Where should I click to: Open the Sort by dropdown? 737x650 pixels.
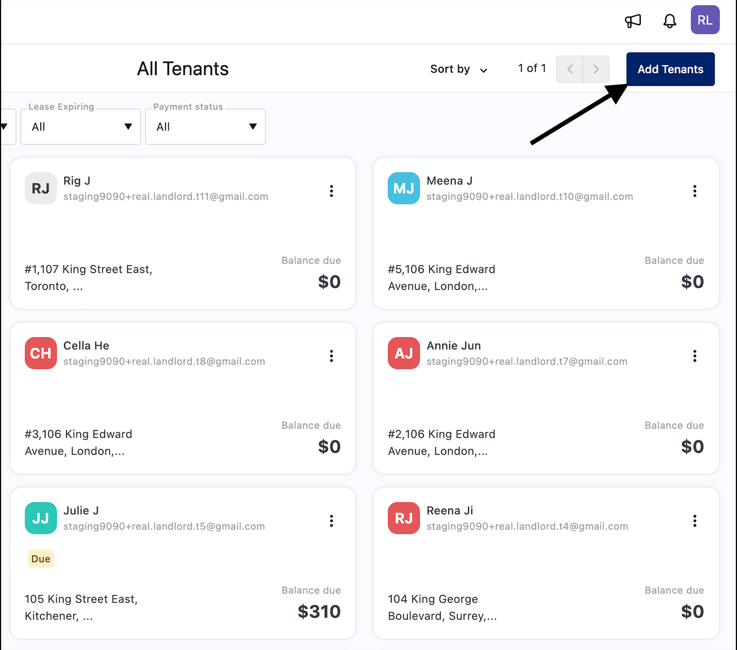[458, 69]
